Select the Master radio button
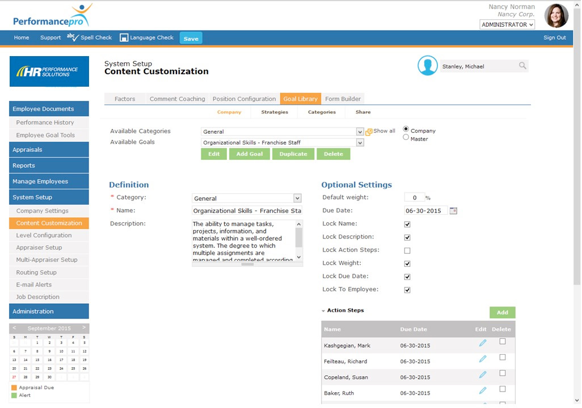The image size is (582, 408). tap(406, 138)
